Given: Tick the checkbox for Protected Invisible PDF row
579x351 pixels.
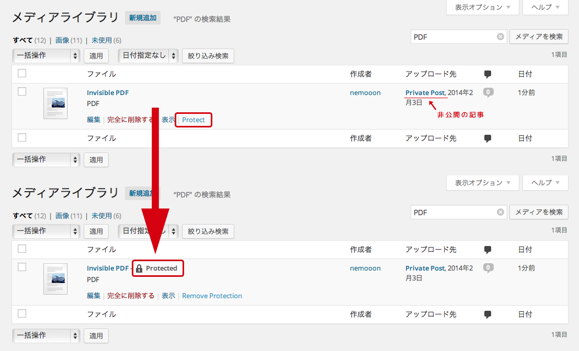Looking at the screenshot, I should (22, 266).
